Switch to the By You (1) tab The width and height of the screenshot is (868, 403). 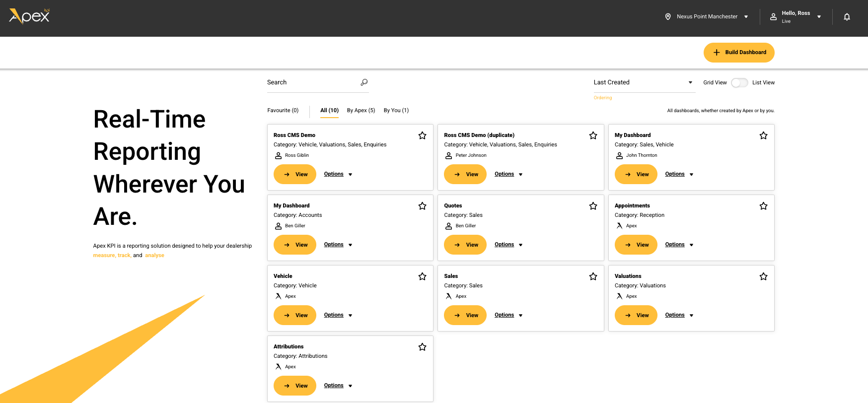tap(396, 110)
